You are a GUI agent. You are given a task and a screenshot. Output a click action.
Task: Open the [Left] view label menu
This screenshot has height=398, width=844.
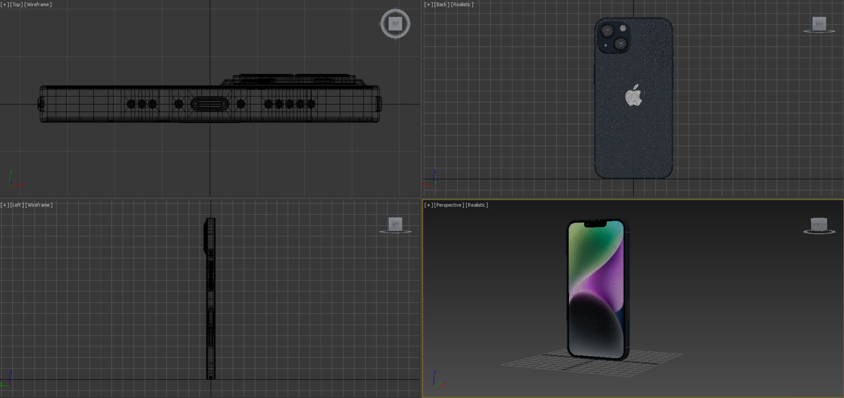coord(17,205)
